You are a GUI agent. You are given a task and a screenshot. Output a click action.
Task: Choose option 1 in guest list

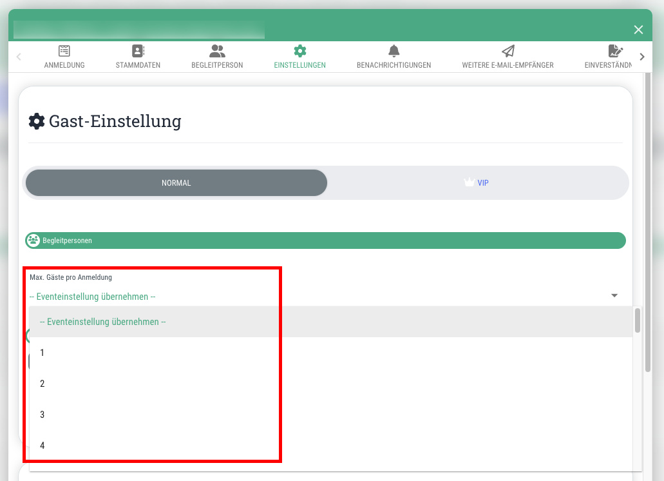coord(331,353)
